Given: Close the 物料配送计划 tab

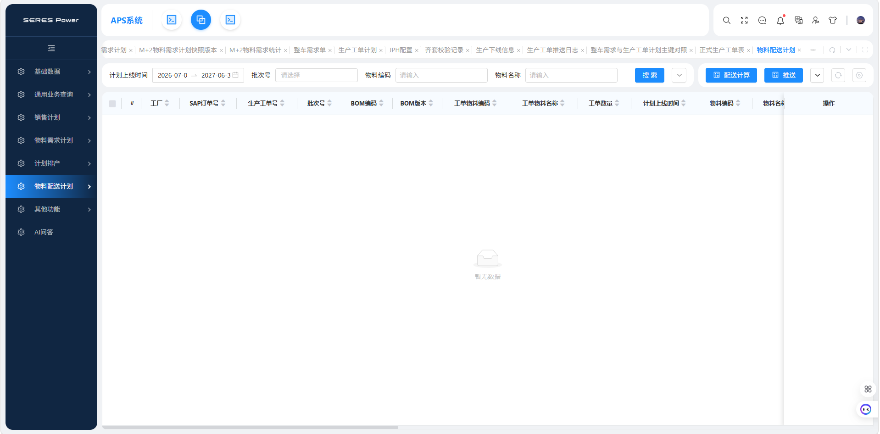Looking at the screenshot, I should pyautogui.click(x=799, y=50).
